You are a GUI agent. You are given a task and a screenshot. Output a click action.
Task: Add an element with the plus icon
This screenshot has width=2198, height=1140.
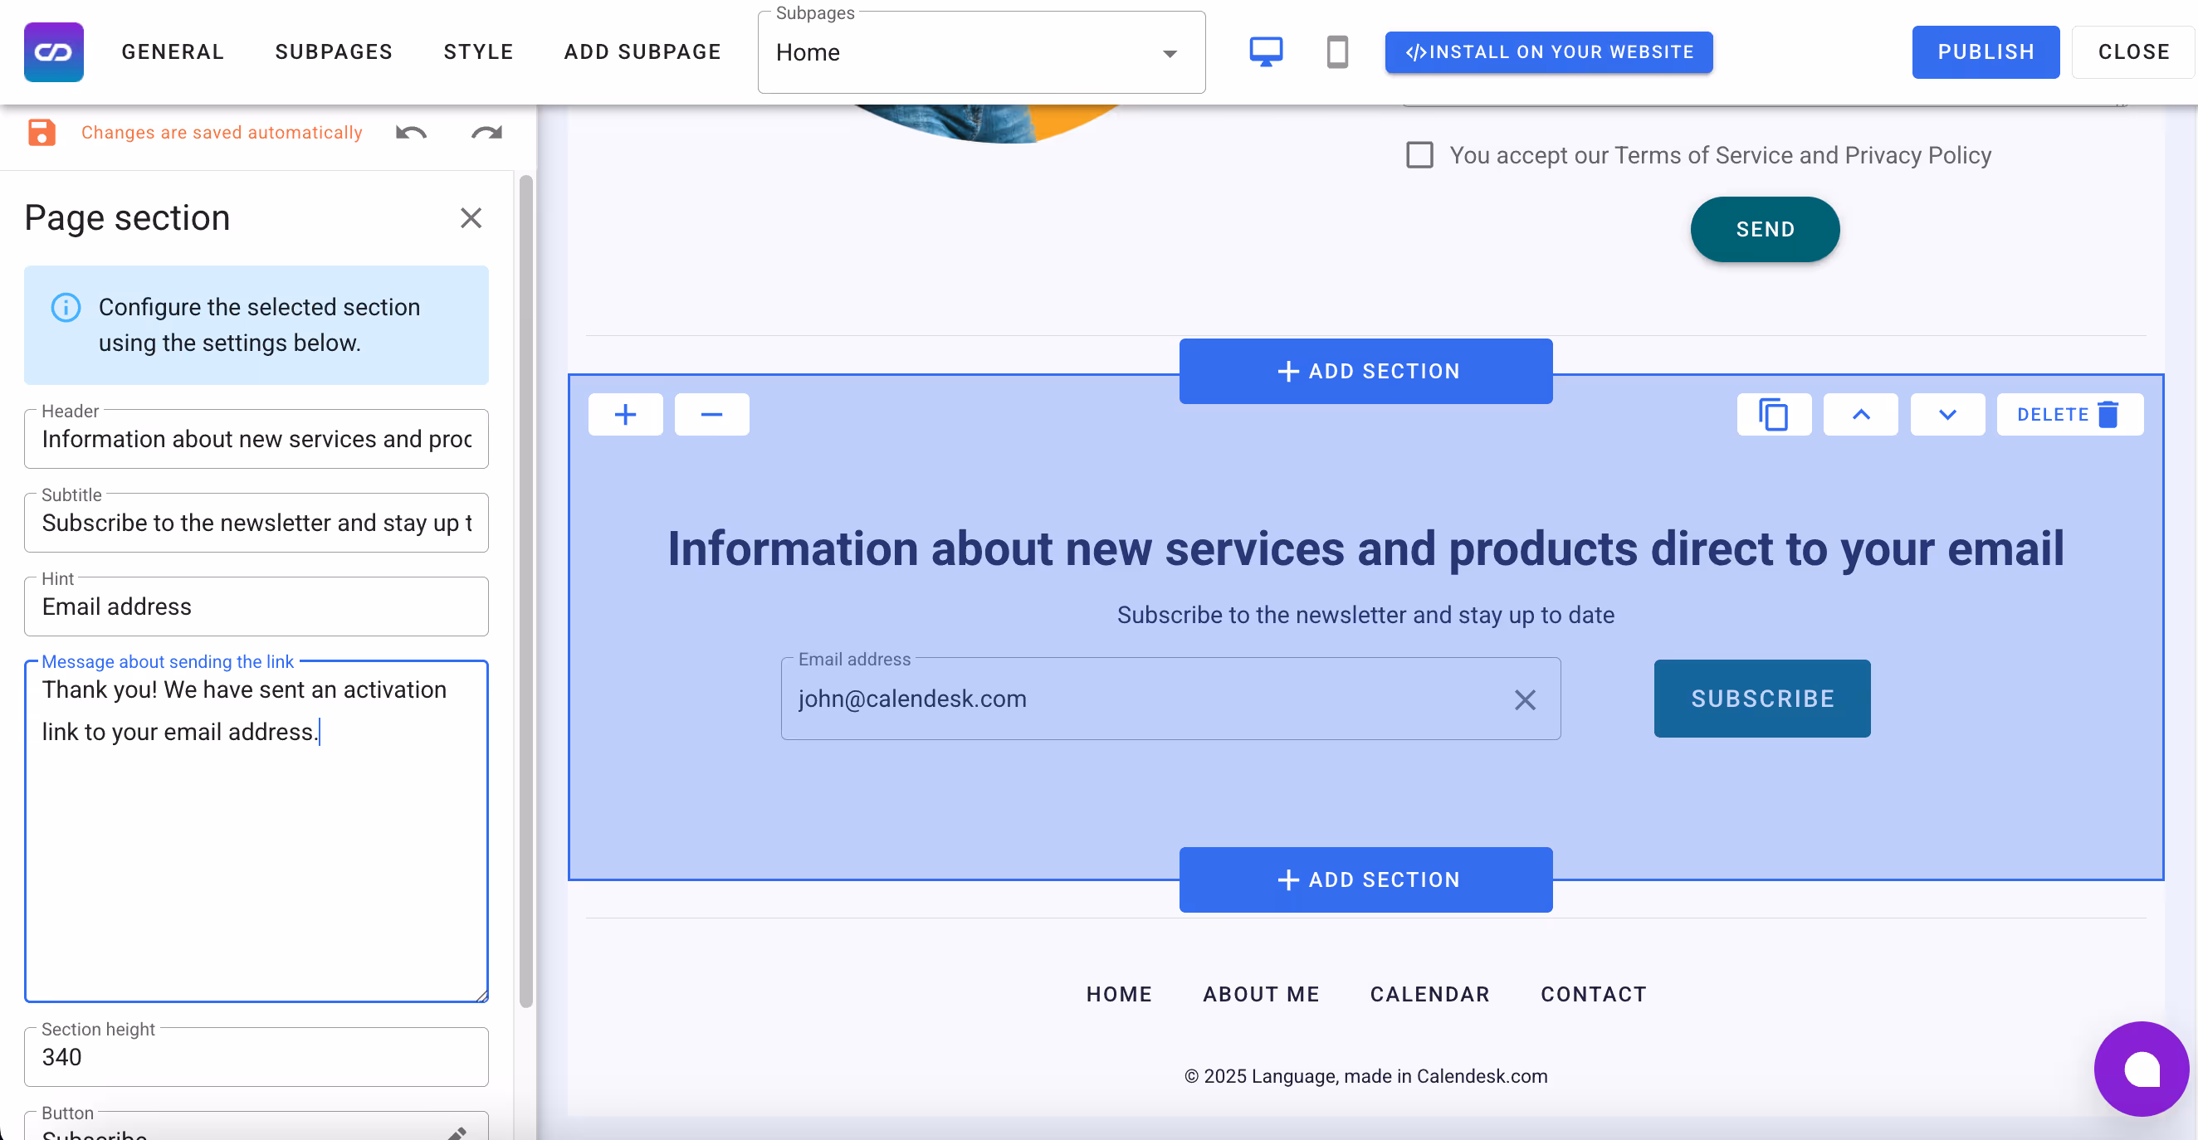tap(625, 414)
